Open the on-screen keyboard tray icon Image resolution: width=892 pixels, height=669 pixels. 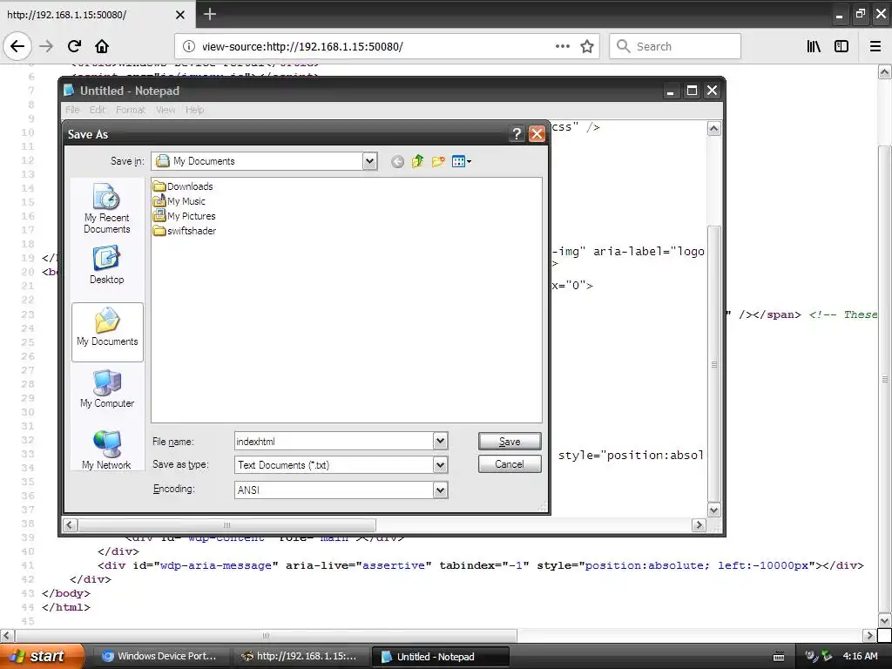coord(779,657)
